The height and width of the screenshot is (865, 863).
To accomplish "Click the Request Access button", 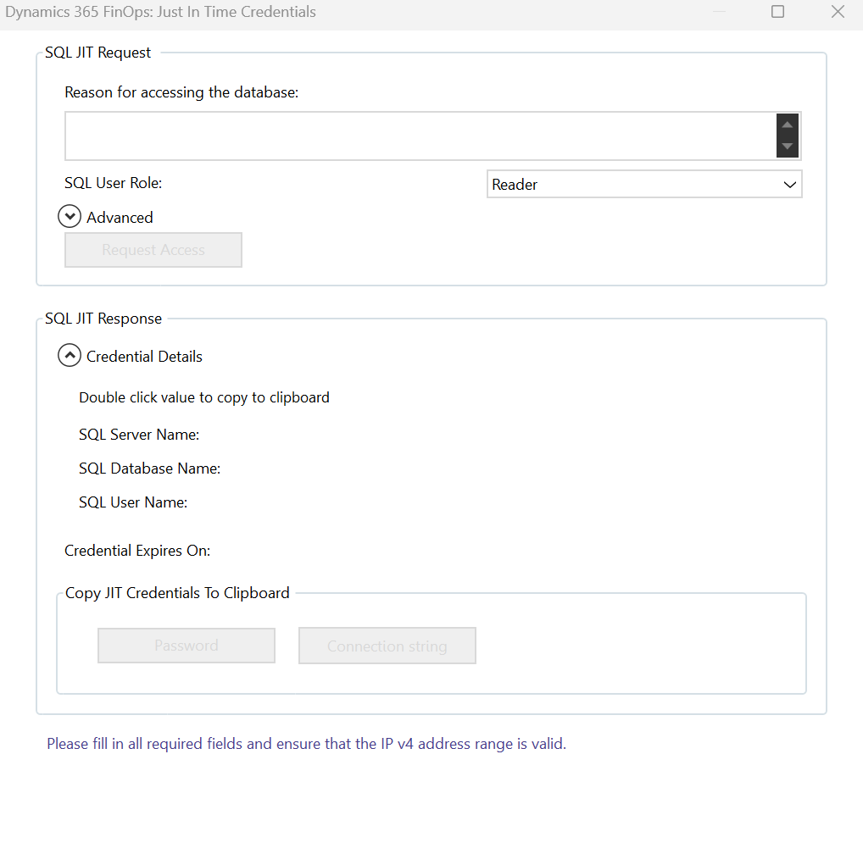I will pyautogui.click(x=153, y=250).
